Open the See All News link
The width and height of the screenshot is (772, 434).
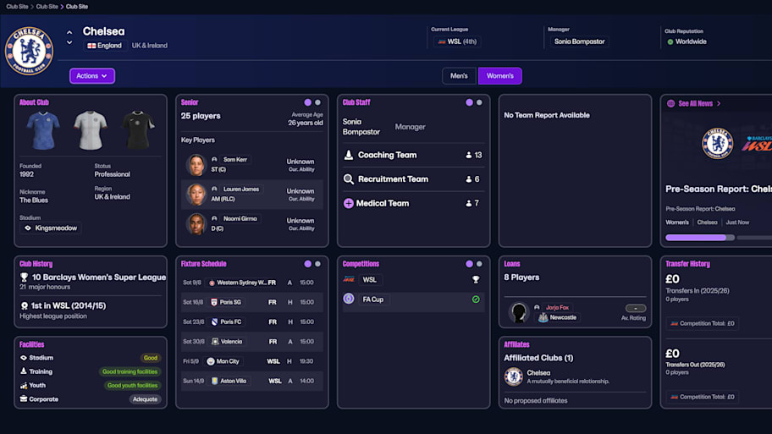point(699,103)
